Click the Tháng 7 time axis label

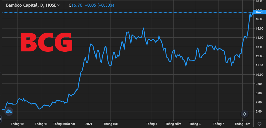219,124
